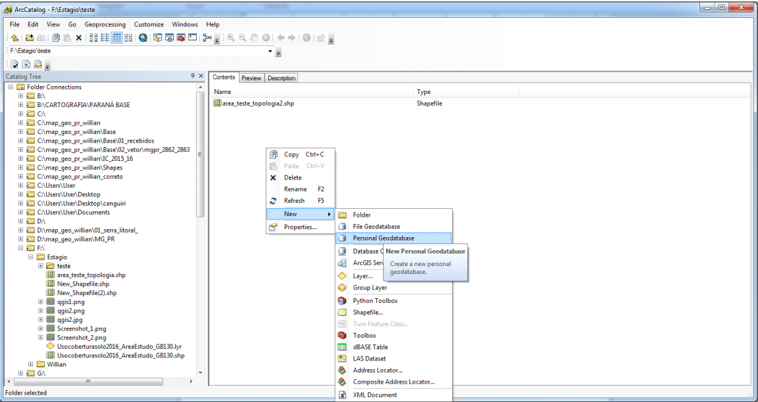
Task: Open Standard toolbar options arrow after ModelBuilder
Action: [x=217, y=39]
